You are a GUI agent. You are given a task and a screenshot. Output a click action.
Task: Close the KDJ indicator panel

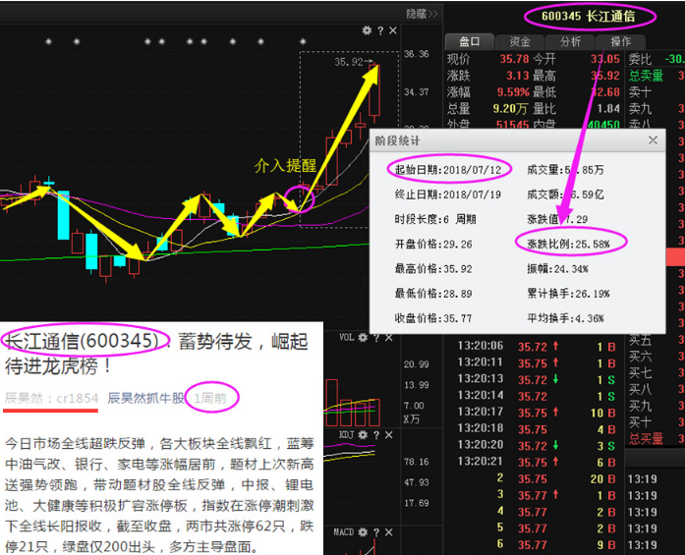point(389,435)
